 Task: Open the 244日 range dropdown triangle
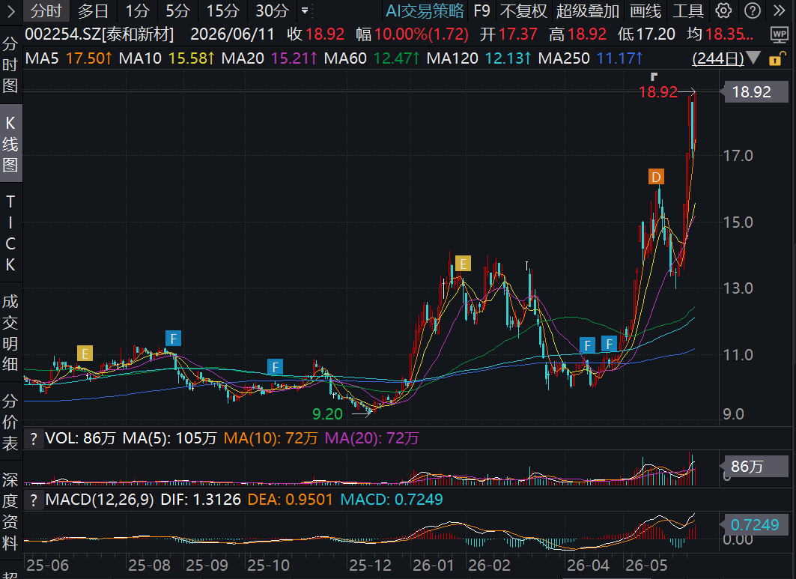pos(753,58)
